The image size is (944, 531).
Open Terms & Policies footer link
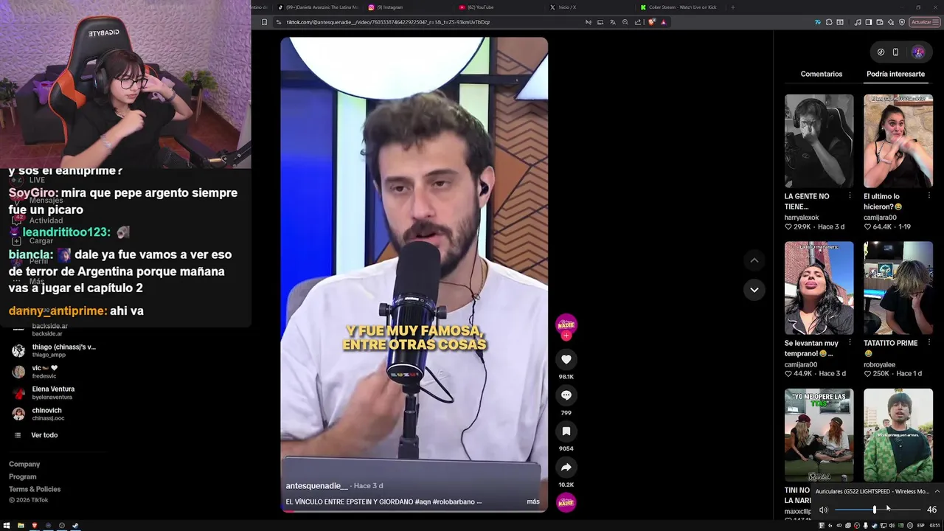[x=35, y=490]
